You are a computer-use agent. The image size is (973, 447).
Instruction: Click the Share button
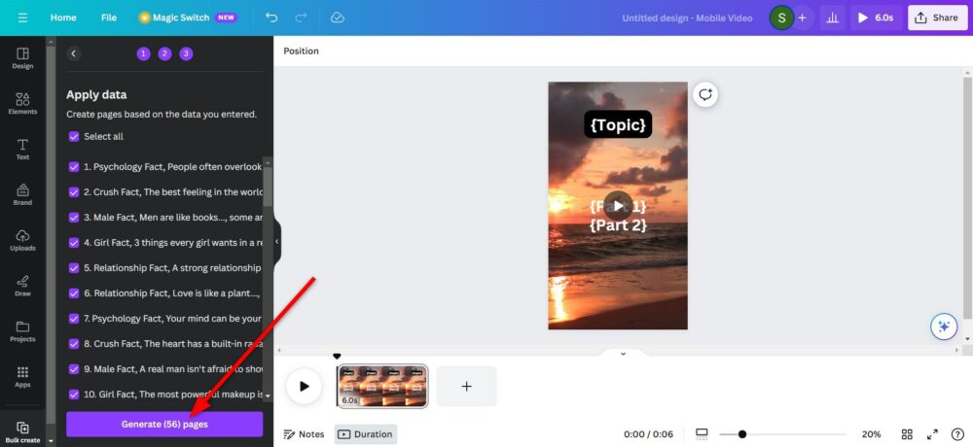tap(937, 17)
